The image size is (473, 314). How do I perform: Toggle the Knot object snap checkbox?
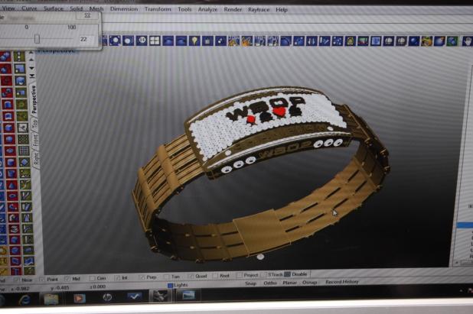tap(215, 276)
